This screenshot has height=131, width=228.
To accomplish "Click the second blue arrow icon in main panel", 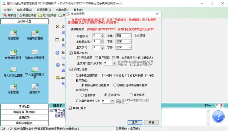I will click(x=58, y=65).
